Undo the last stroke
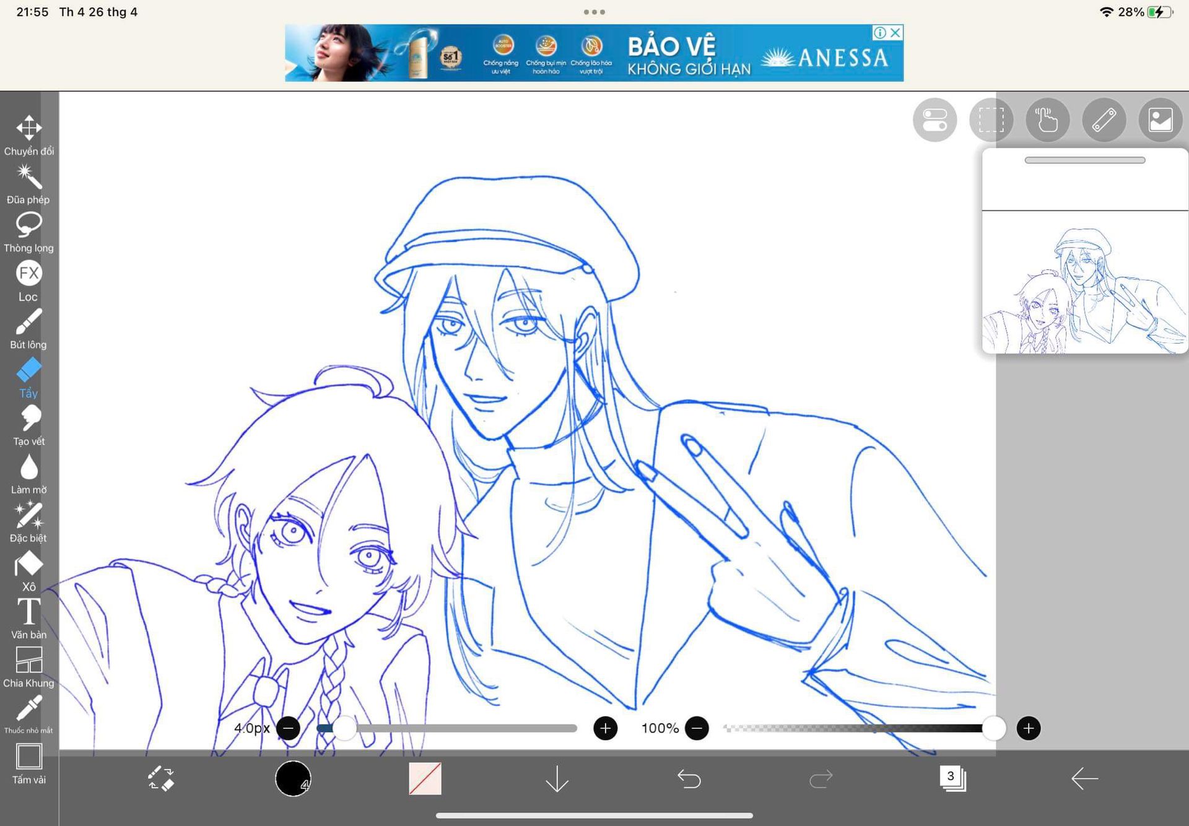Screen dimensions: 1189x826 coord(689,778)
